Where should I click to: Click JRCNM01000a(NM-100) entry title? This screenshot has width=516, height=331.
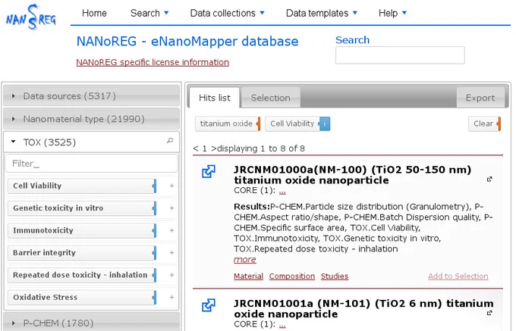pyautogui.click(x=352, y=175)
